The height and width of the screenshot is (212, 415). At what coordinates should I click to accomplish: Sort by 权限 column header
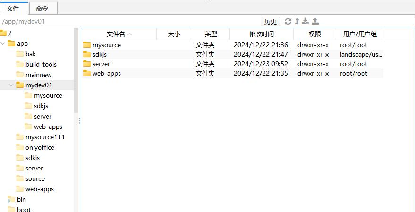click(315, 34)
